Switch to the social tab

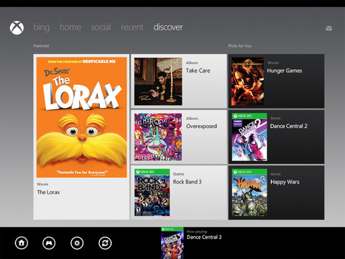click(x=101, y=27)
